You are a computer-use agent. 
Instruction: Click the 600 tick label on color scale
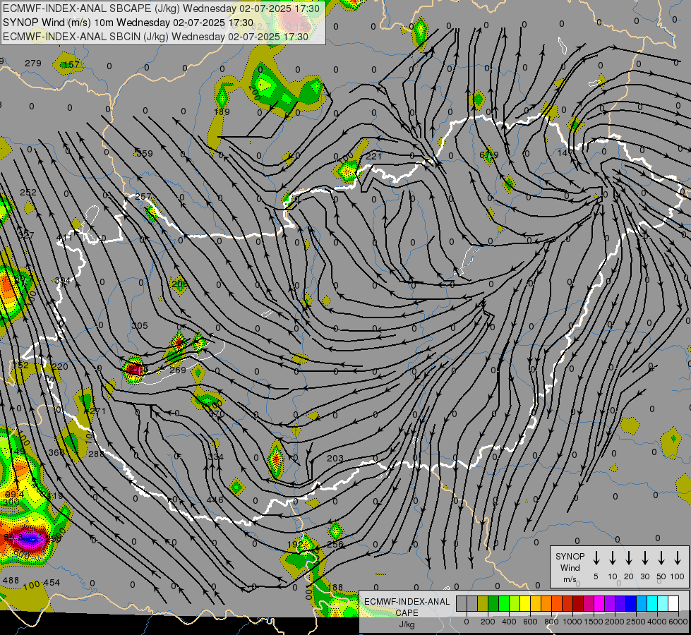(530, 622)
